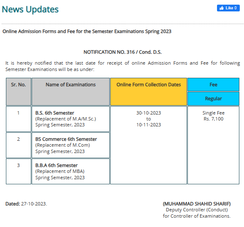Click the Muhammad Shahid Sharif signature name
The height and width of the screenshot is (227, 244).
(x=197, y=204)
